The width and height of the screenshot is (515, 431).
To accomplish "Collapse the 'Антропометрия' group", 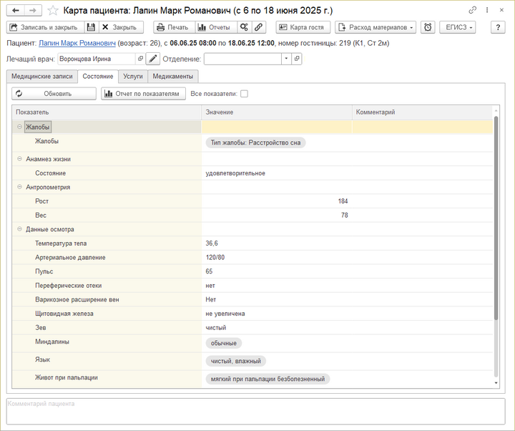I will [x=20, y=188].
